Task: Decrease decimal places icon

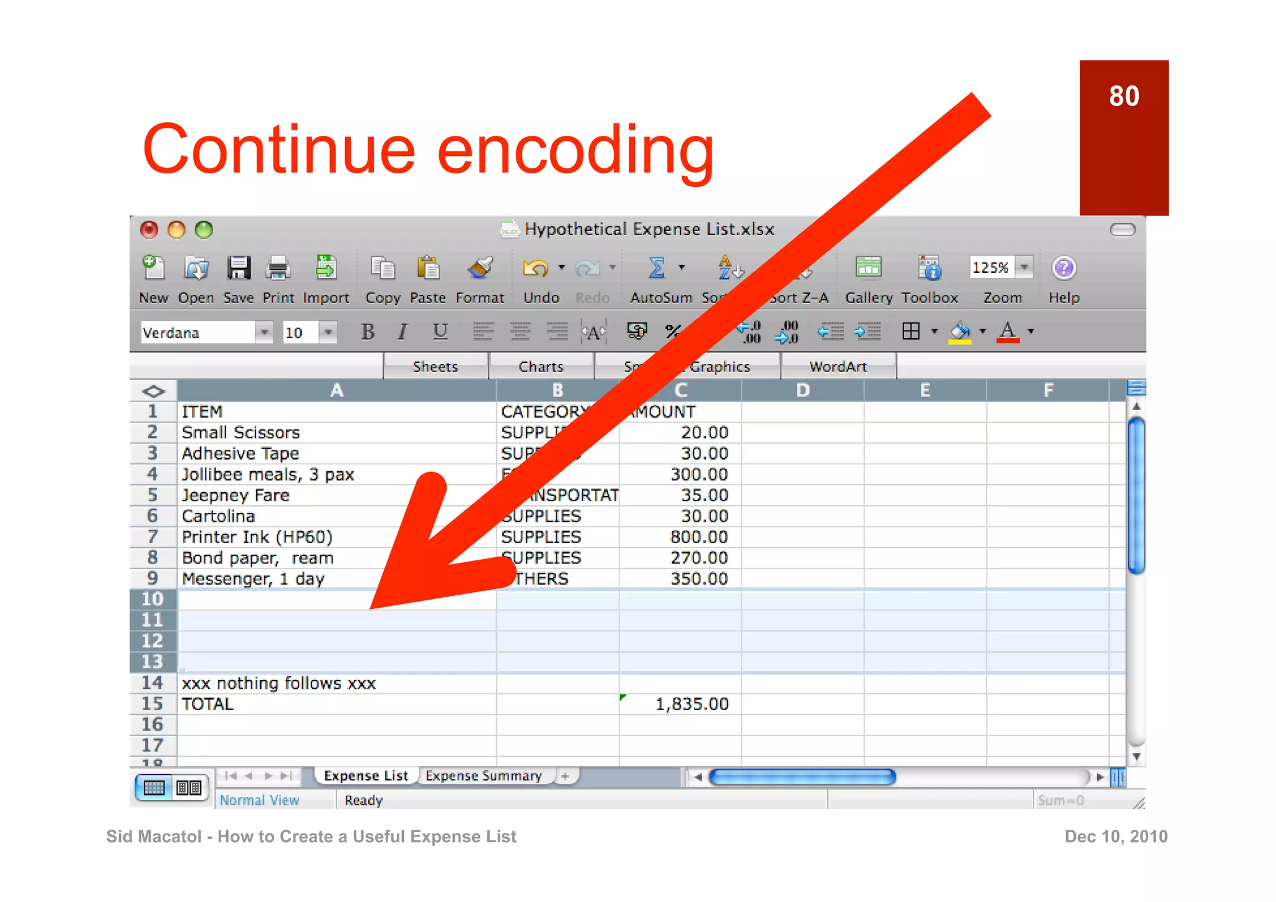Action: coord(786,332)
